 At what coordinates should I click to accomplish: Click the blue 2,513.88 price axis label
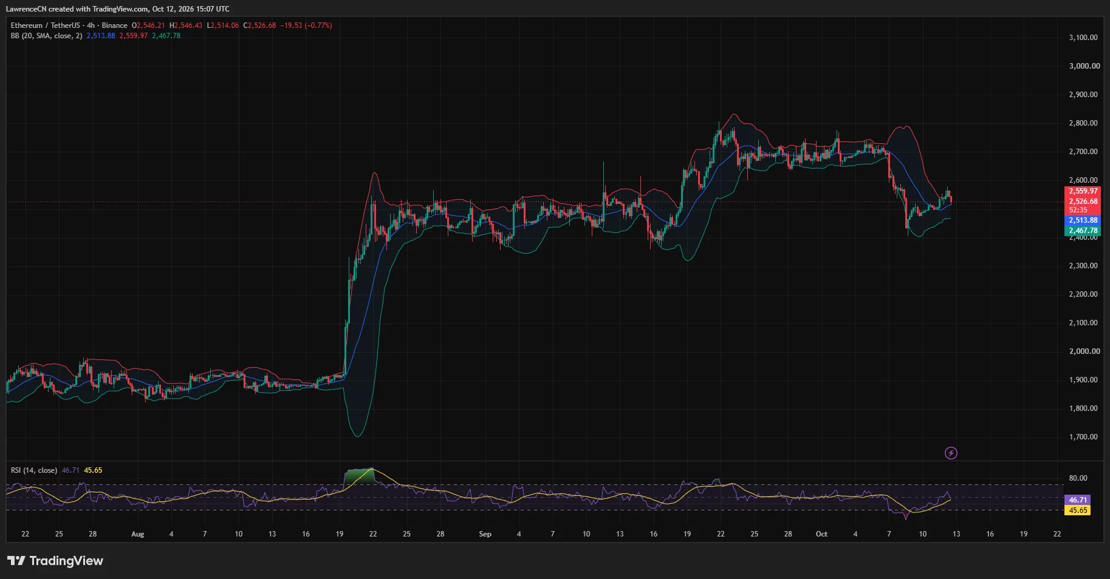tap(1083, 220)
